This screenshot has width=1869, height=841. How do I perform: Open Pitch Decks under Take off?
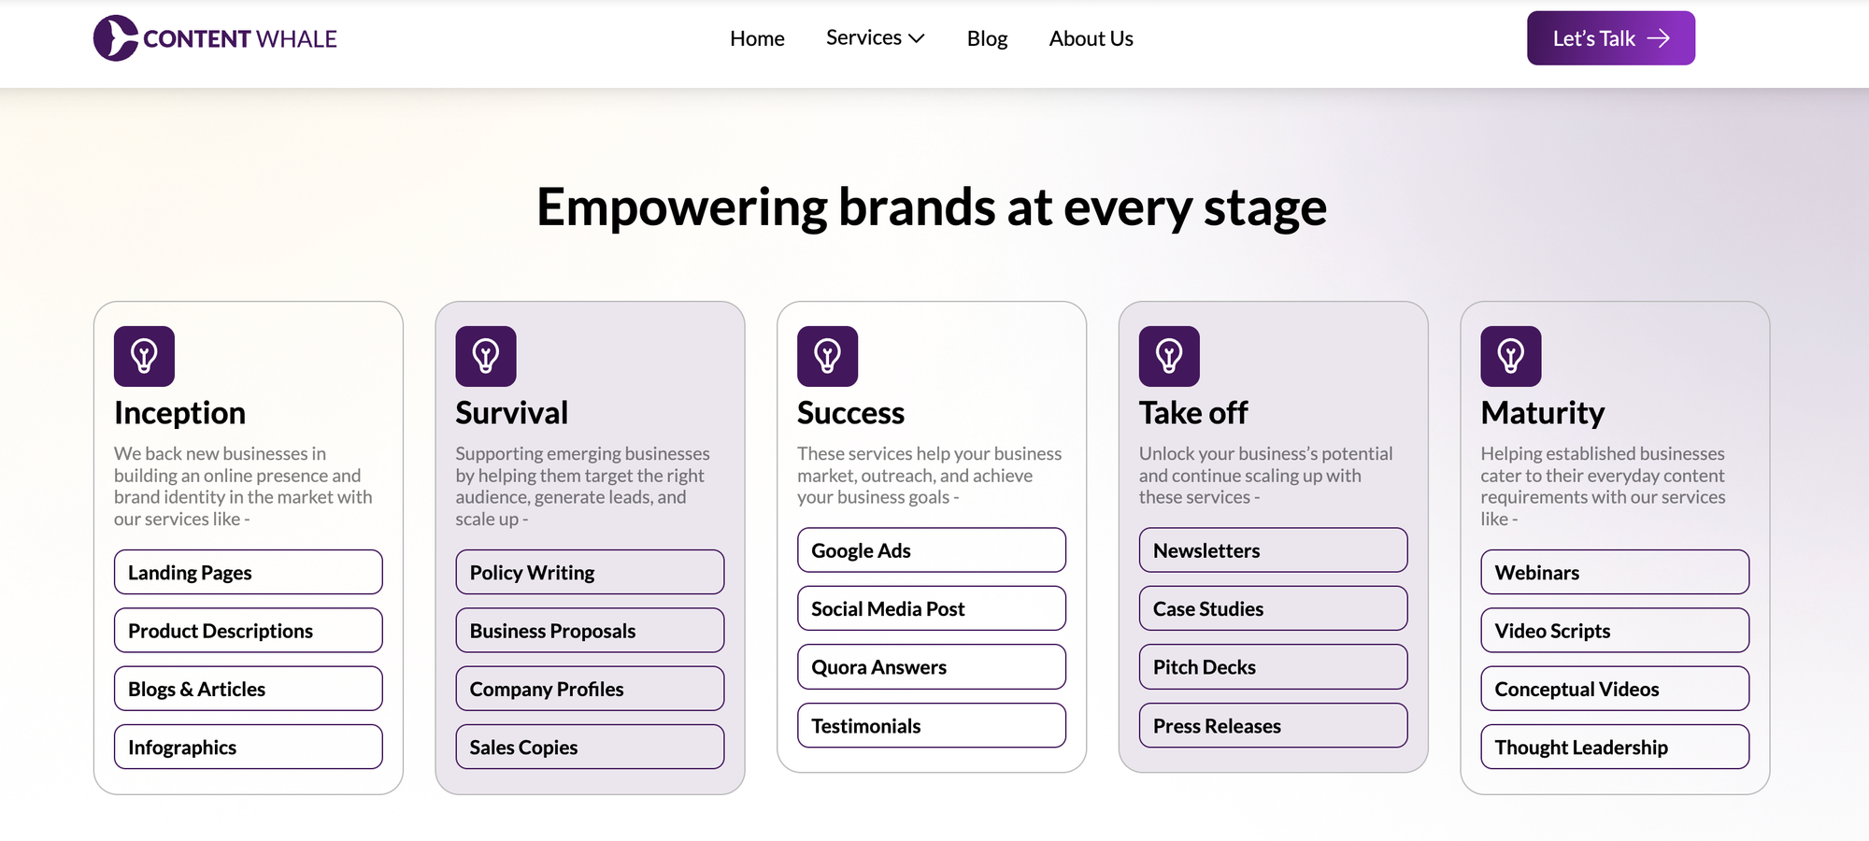click(1273, 667)
